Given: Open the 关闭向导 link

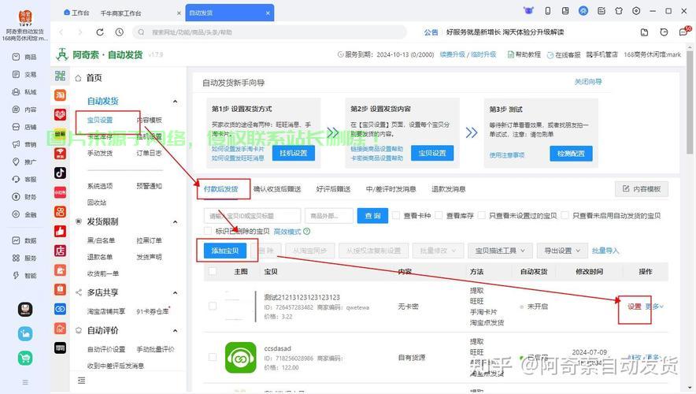Looking at the screenshot, I should 588,82.
